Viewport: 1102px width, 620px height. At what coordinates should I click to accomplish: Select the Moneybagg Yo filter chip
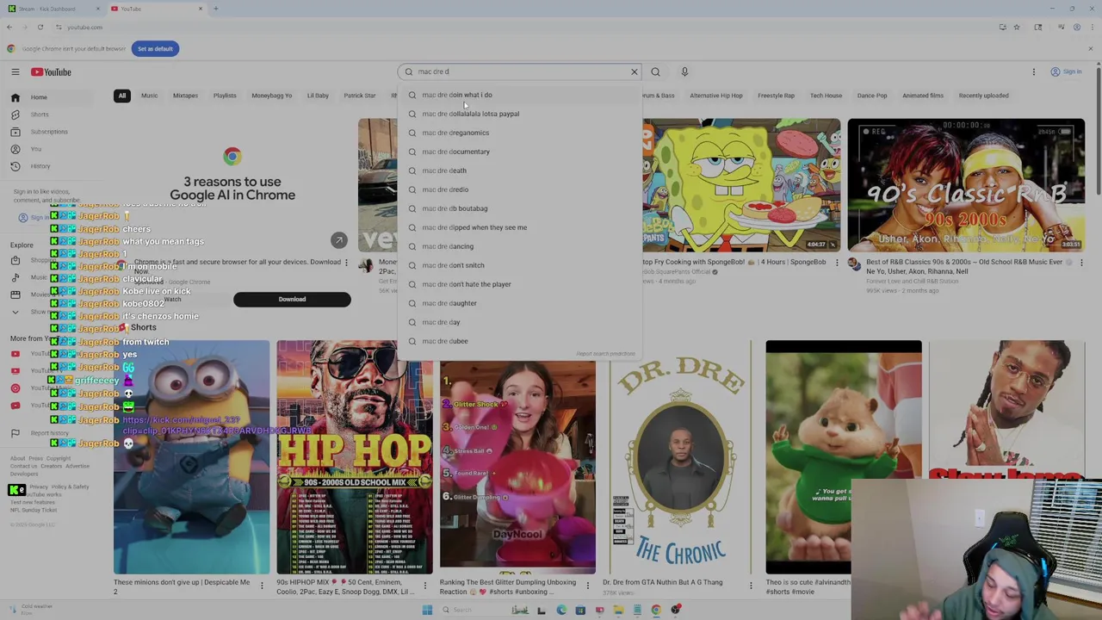pyautogui.click(x=271, y=96)
